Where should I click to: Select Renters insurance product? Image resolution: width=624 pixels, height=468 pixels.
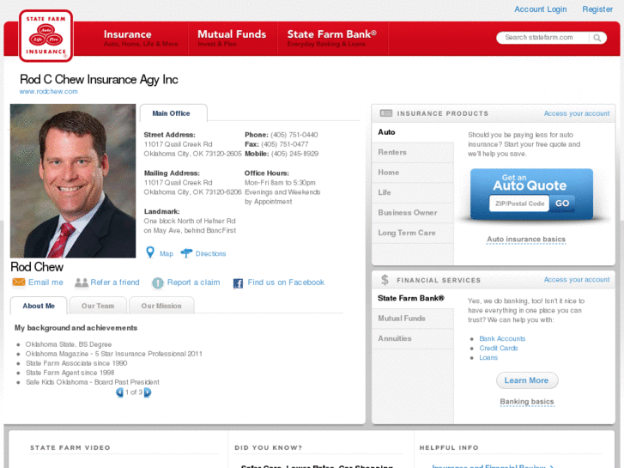point(413,152)
